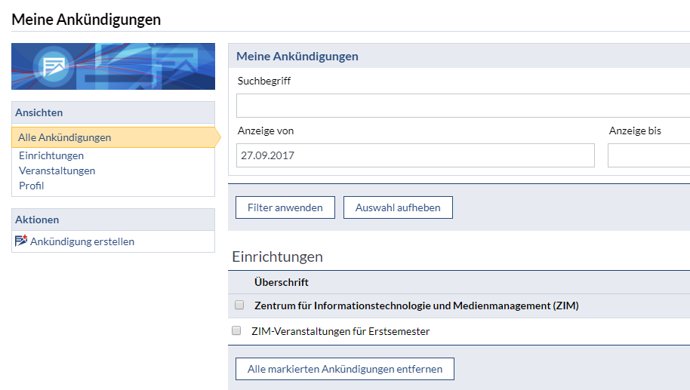690x390 pixels.
Task: Click the announcements banner image
Action: click(x=113, y=66)
